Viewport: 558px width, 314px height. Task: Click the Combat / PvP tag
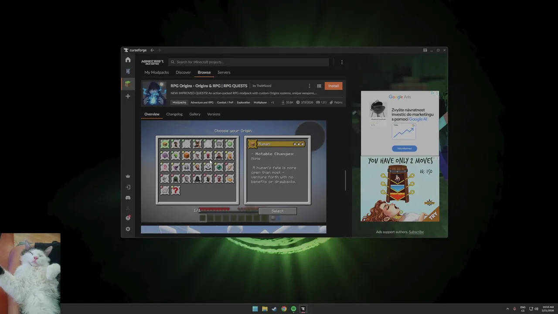[225, 102]
